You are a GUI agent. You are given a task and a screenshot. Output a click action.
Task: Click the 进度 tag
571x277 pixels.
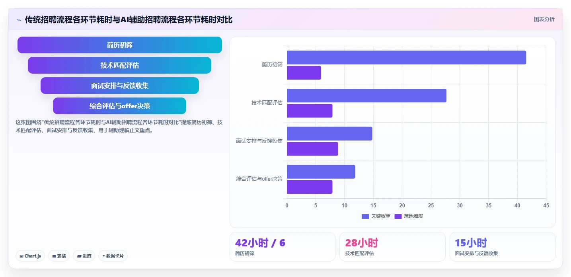point(84,256)
